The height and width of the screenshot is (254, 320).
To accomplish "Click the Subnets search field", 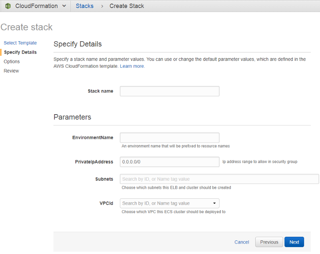I will (219, 179).
